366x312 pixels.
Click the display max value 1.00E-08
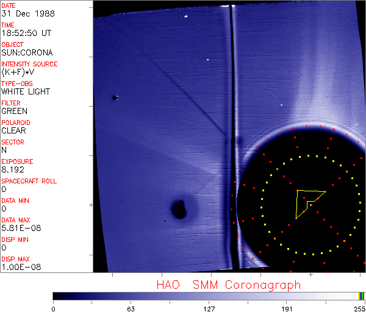coord(18,268)
